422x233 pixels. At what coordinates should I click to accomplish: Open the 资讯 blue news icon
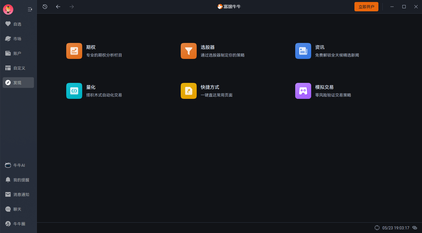click(303, 51)
